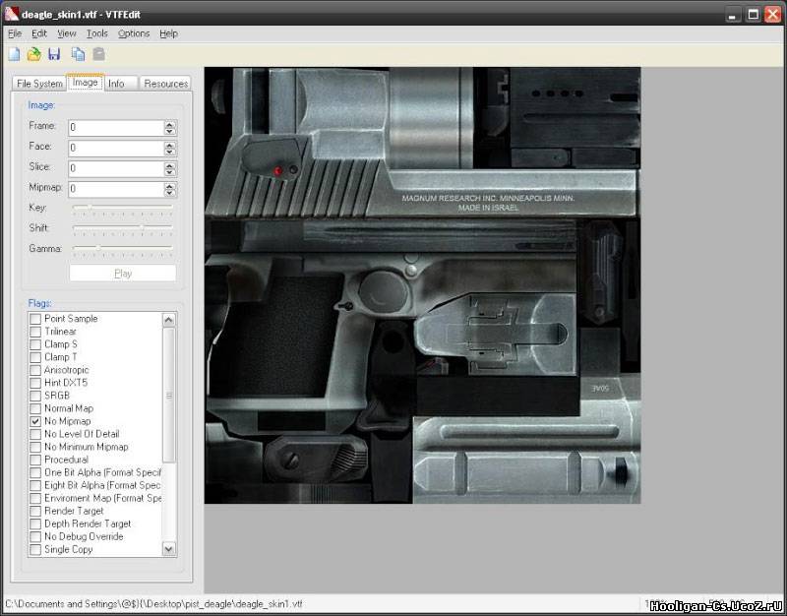Open the File menu

tap(15, 33)
